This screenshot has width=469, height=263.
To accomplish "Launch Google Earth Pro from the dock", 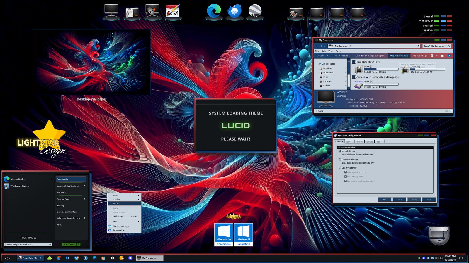I will click(255, 11).
